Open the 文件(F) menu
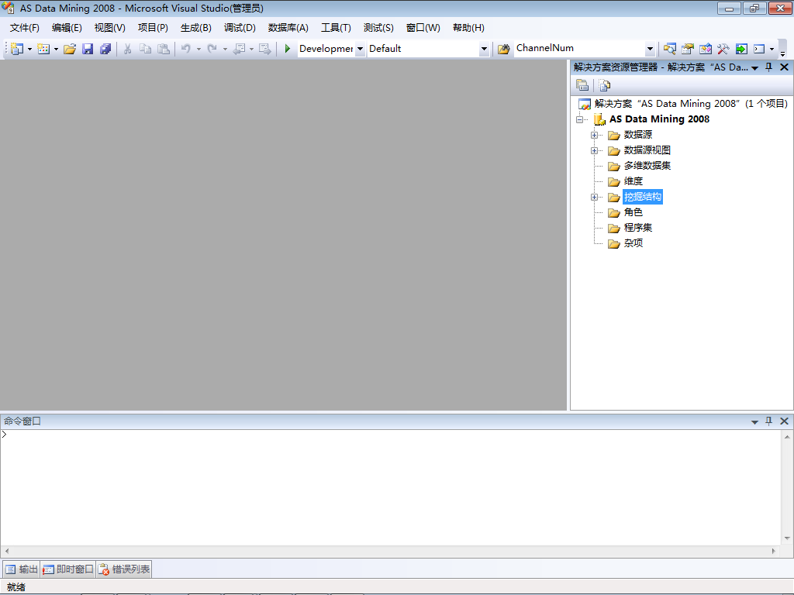 point(24,28)
